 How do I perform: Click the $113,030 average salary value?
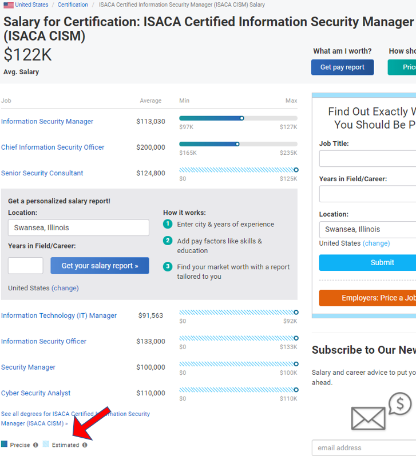[x=150, y=121]
